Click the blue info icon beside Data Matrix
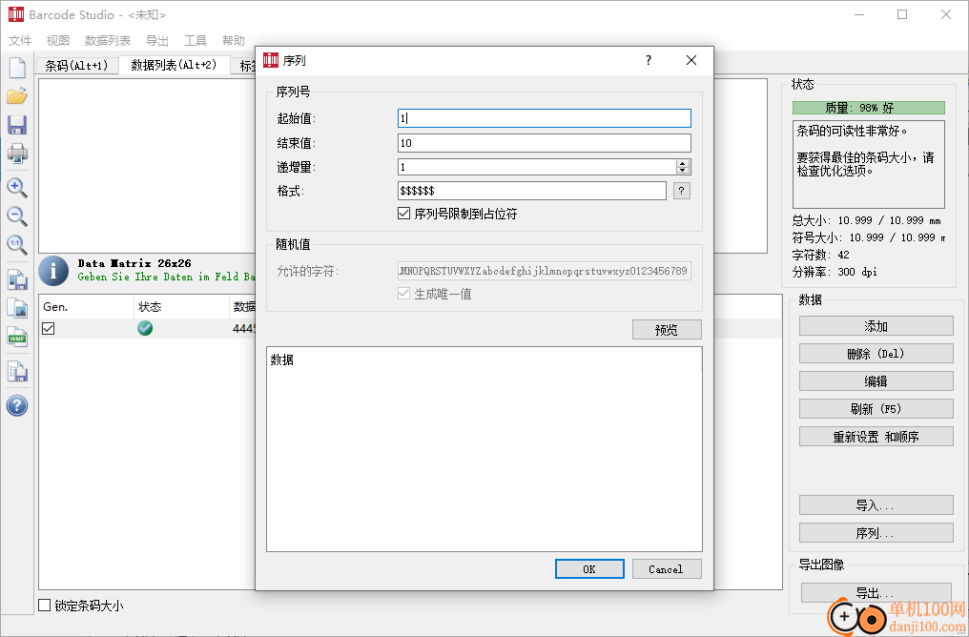Image resolution: width=969 pixels, height=637 pixels. coord(53,271)
